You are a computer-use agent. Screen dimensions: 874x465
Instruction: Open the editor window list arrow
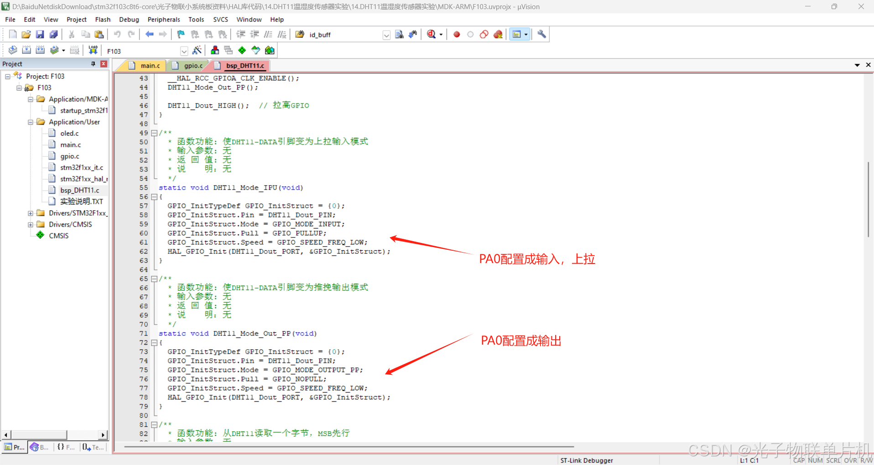(857, 65)
